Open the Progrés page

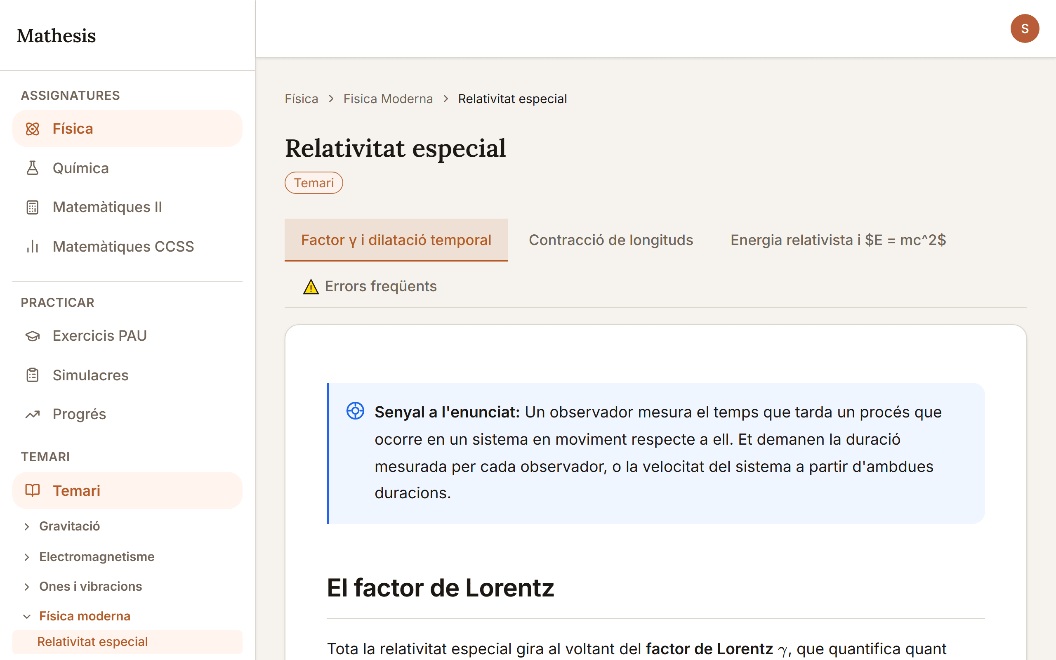pyautogui.click(x=127, y=414)
